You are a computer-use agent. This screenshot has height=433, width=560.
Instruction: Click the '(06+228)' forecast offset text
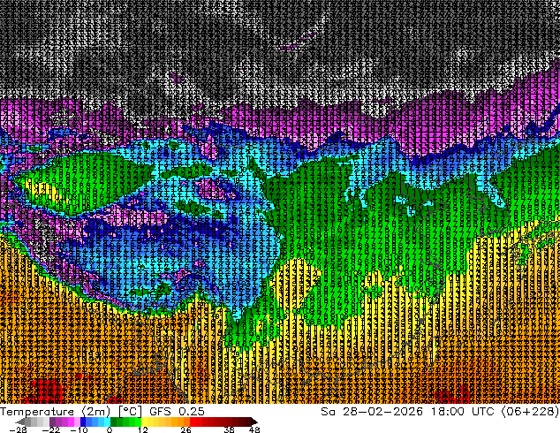(x=530, y=412)
